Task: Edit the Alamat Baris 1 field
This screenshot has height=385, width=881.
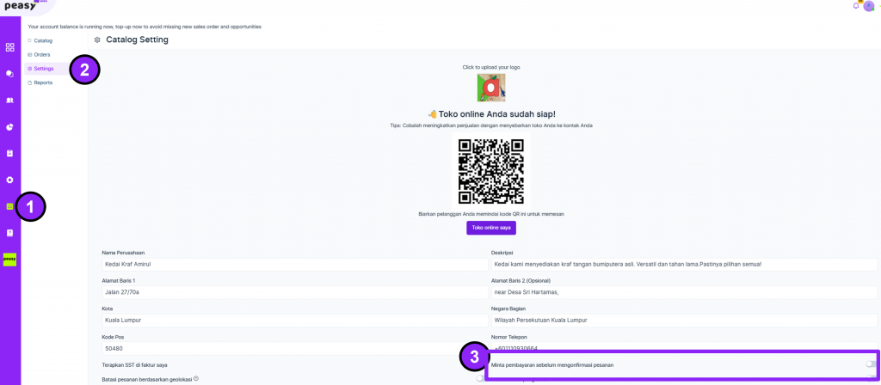Action: coord(295,292)
